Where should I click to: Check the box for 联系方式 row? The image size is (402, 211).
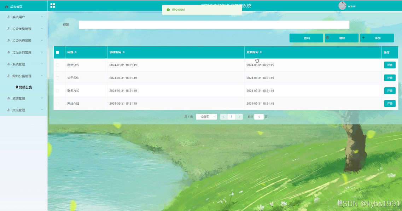point(57,90)
